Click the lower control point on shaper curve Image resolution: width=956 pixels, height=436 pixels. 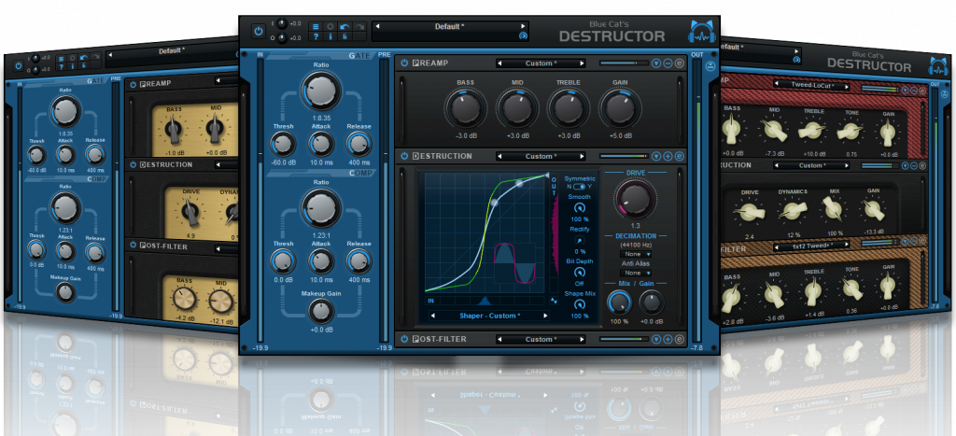click(x=495, y=203)
